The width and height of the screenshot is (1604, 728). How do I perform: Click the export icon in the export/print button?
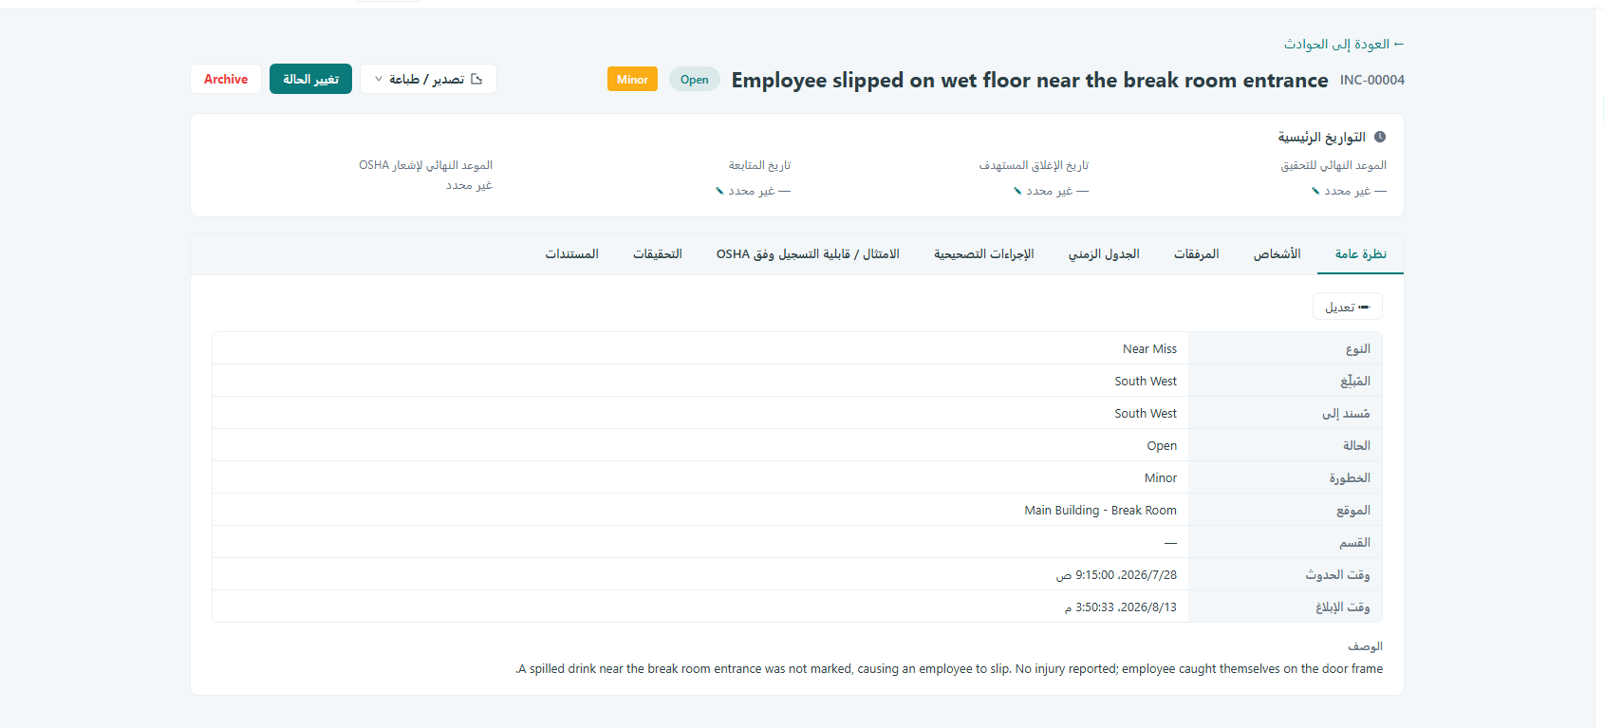(476, 79)
